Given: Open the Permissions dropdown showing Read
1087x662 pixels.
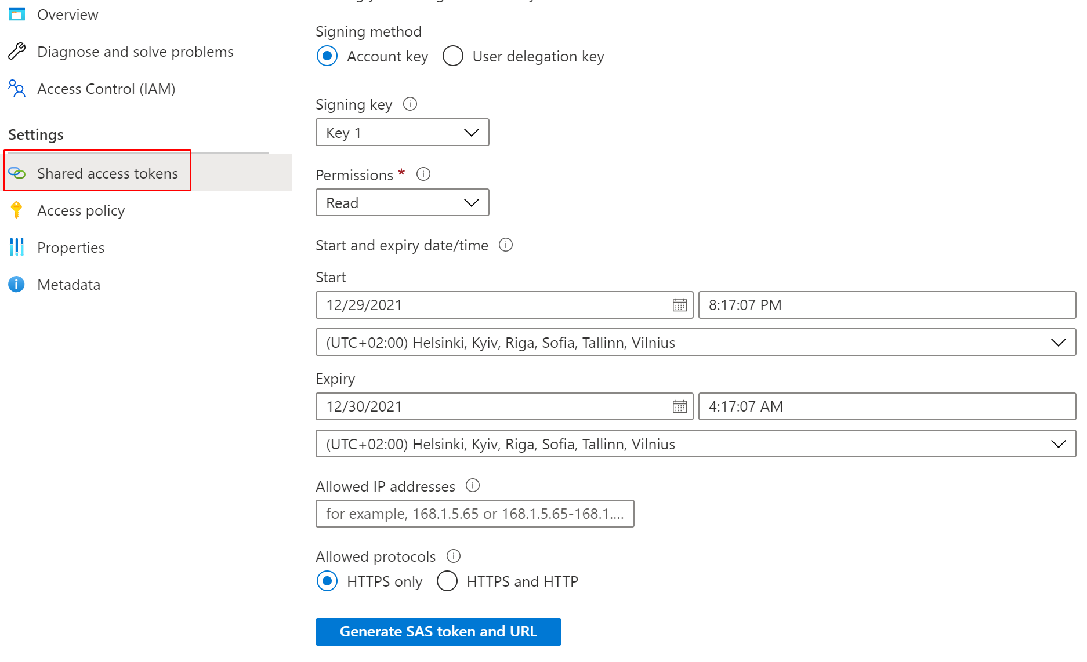Looking at the screenshot, I should (x=402, y=203).
